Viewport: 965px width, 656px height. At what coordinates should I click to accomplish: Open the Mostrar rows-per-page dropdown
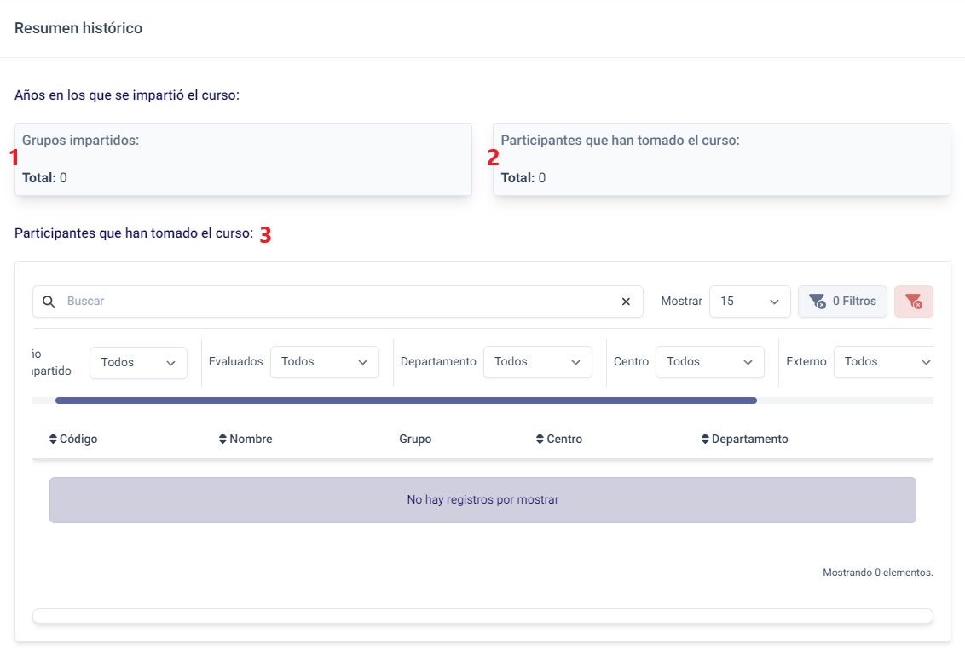pyautogui.click(x=749, y=302)
